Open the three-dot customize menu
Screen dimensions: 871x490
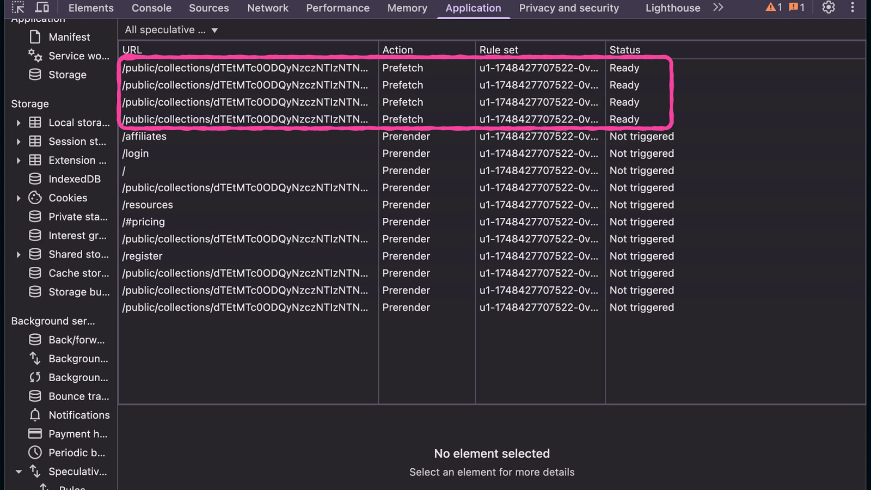coord(852,8)
